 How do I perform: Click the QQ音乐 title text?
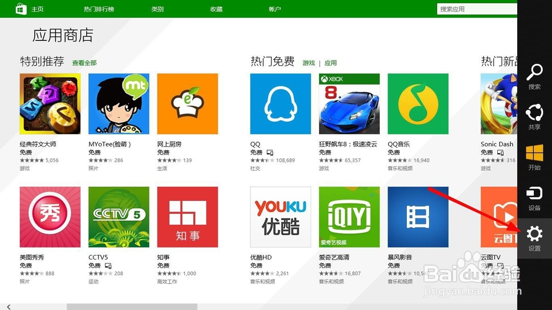pyautogui.click(x=399, y=144)
